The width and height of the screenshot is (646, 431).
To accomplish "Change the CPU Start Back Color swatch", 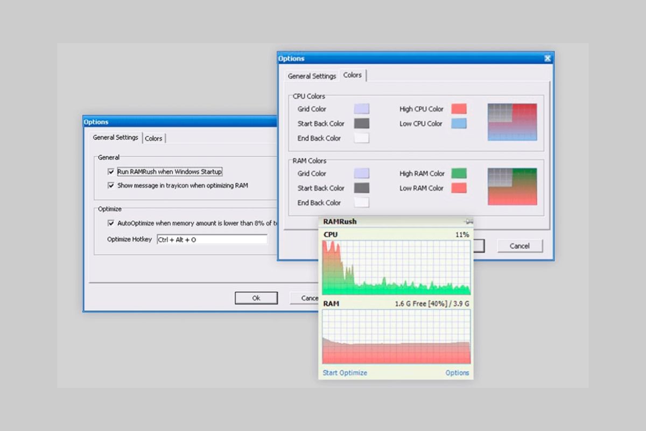I will (361, 123).
